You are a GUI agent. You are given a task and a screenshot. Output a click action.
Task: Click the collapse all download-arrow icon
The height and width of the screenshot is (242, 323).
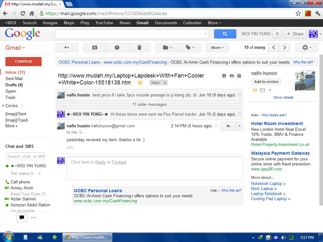coord(224,76)
